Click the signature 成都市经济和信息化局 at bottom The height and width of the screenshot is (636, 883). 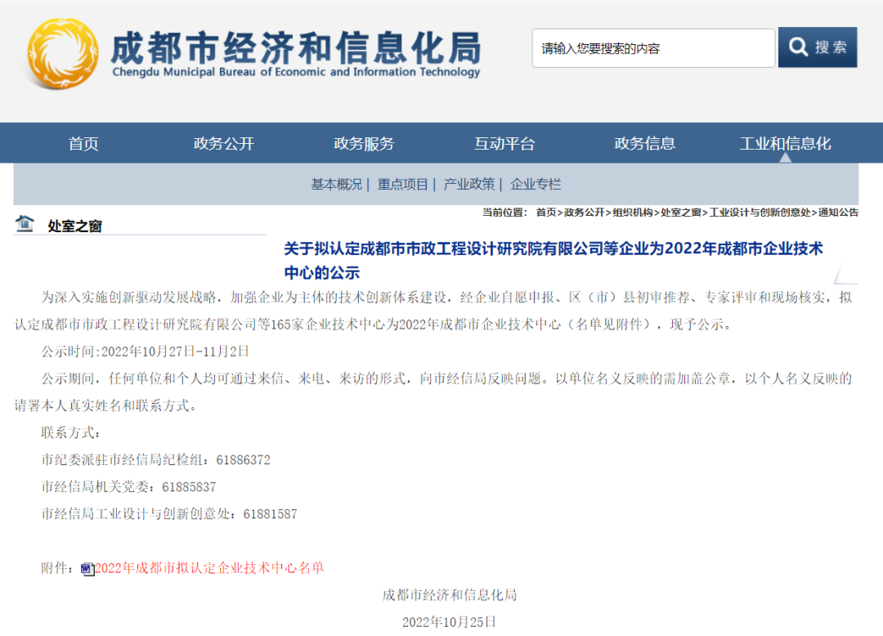(x=450, y=595)
